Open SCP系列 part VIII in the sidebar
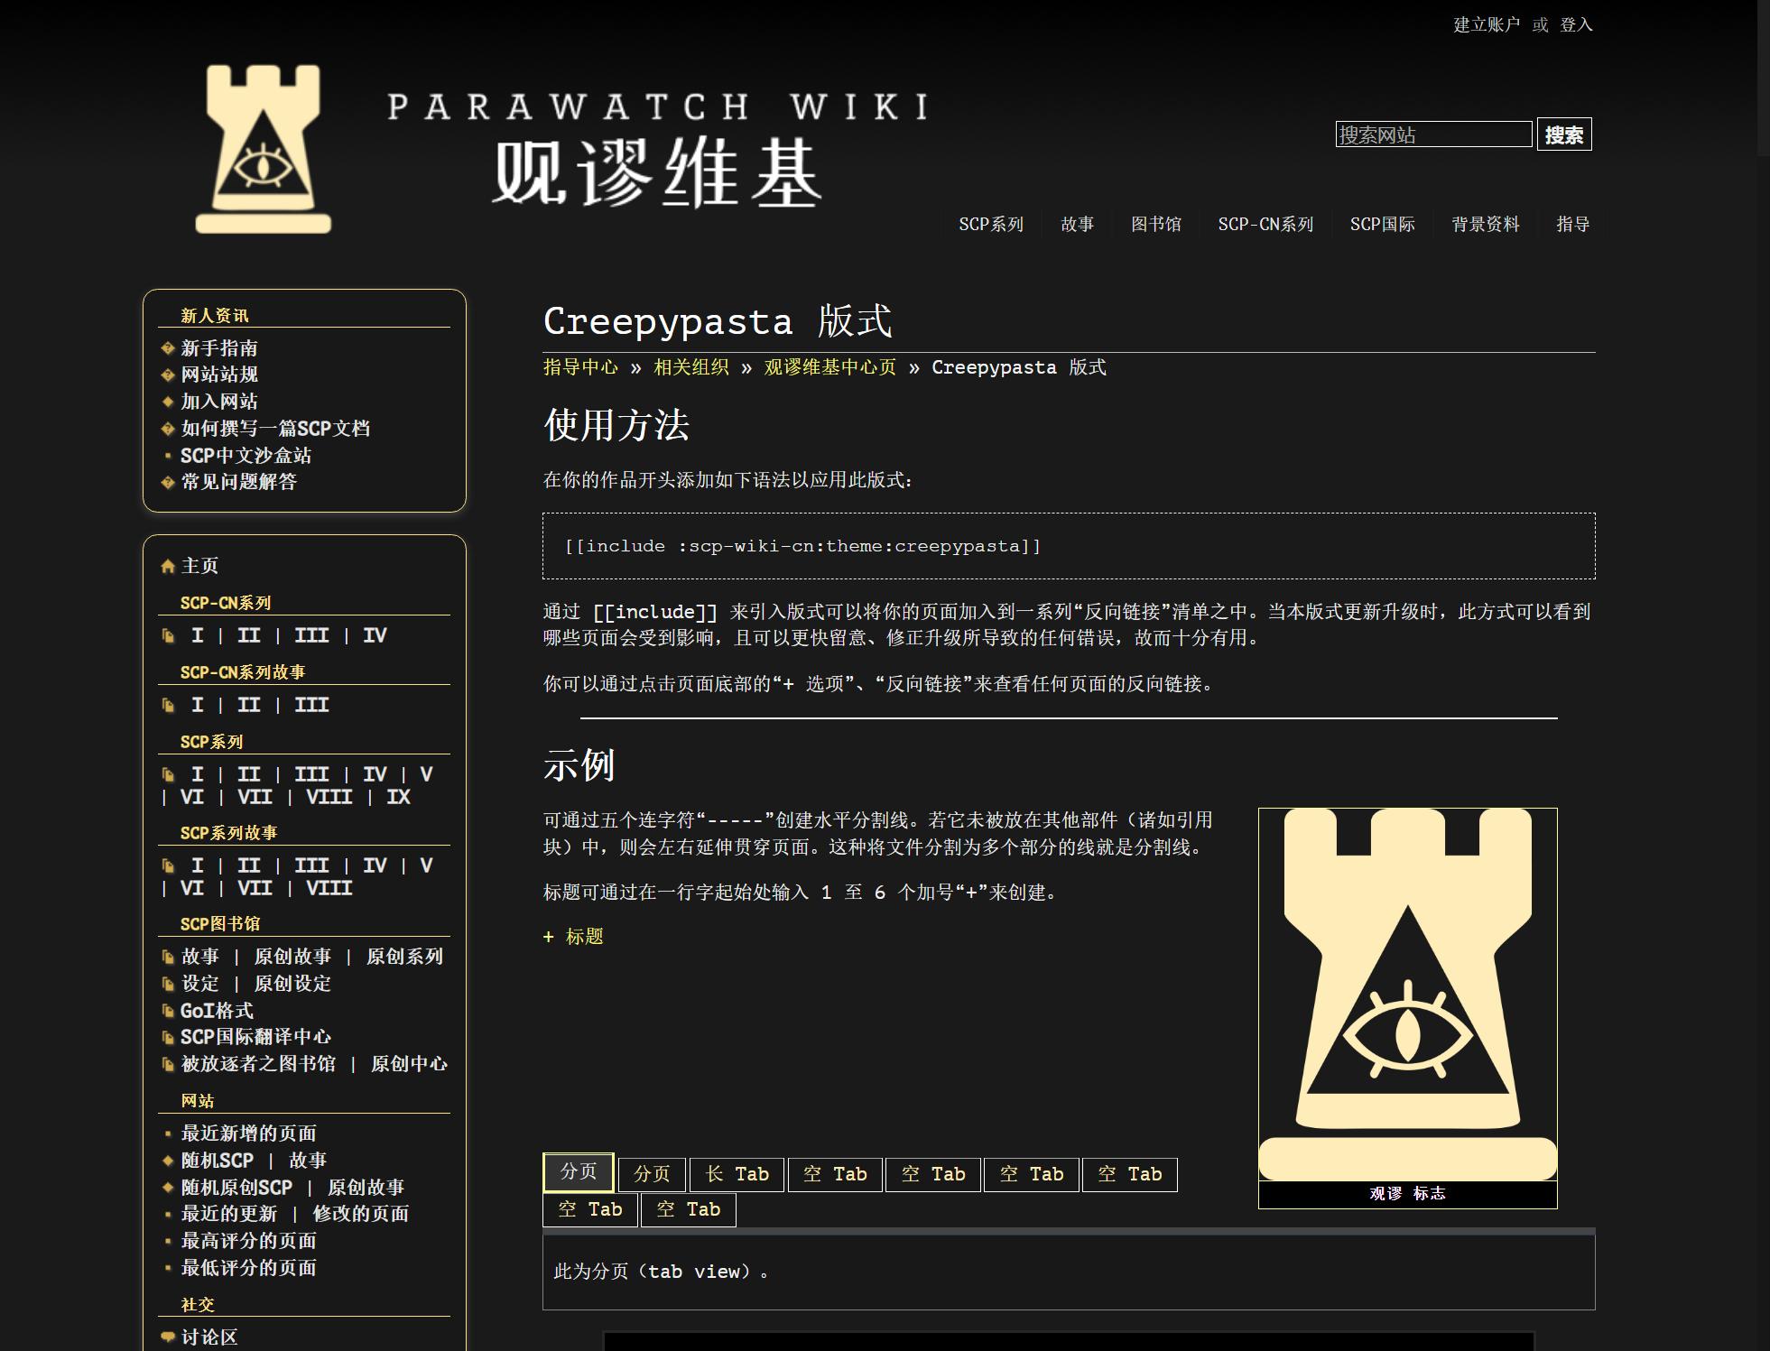Viewport: 1770px width, 1351px height. click(x=329, y=797)
